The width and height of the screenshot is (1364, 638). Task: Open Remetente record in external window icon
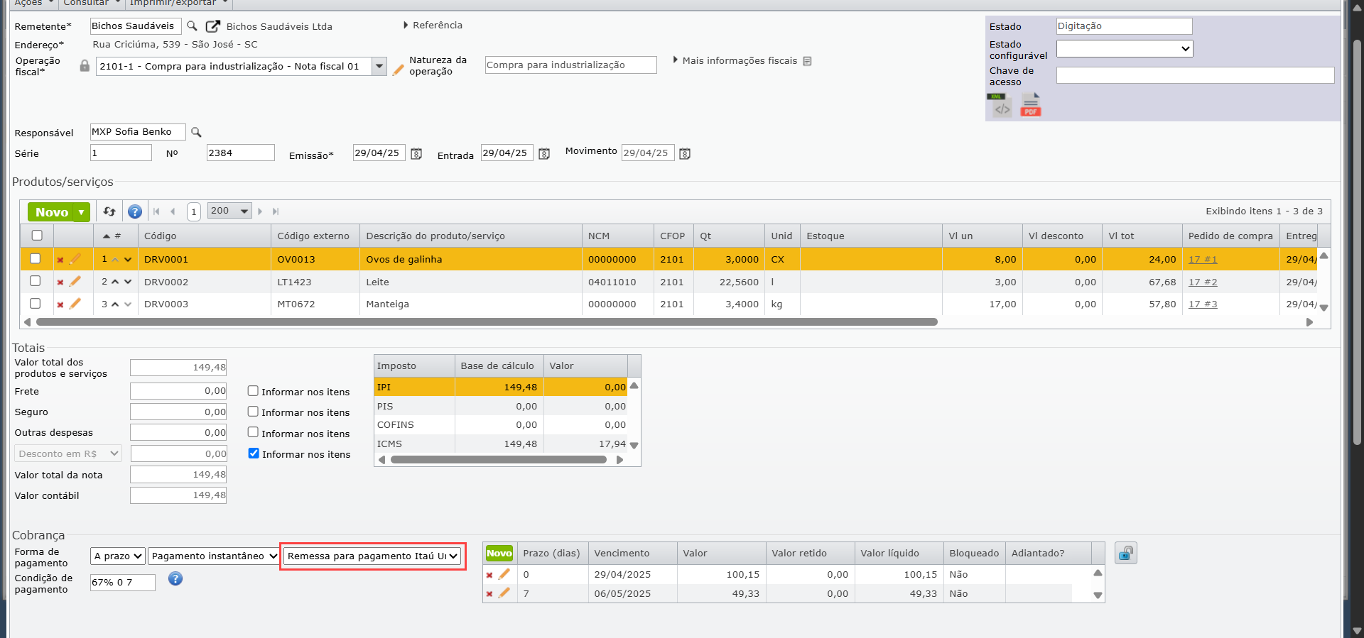(212, 26)
